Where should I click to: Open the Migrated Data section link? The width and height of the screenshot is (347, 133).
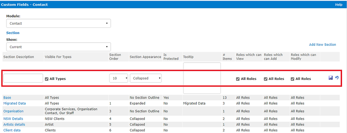tap(15, 103)
